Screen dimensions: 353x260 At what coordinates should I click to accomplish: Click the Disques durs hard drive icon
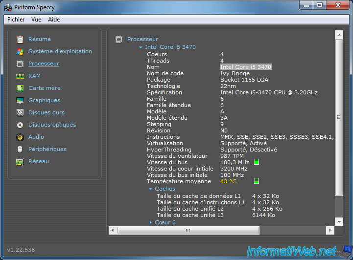20,112
